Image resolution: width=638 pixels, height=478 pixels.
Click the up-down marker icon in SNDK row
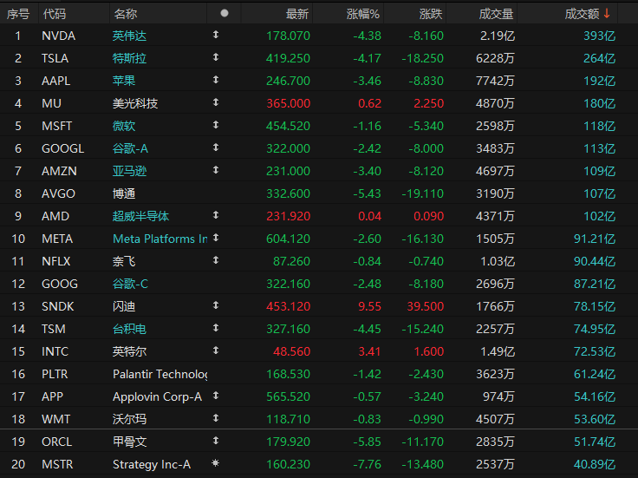216,305
